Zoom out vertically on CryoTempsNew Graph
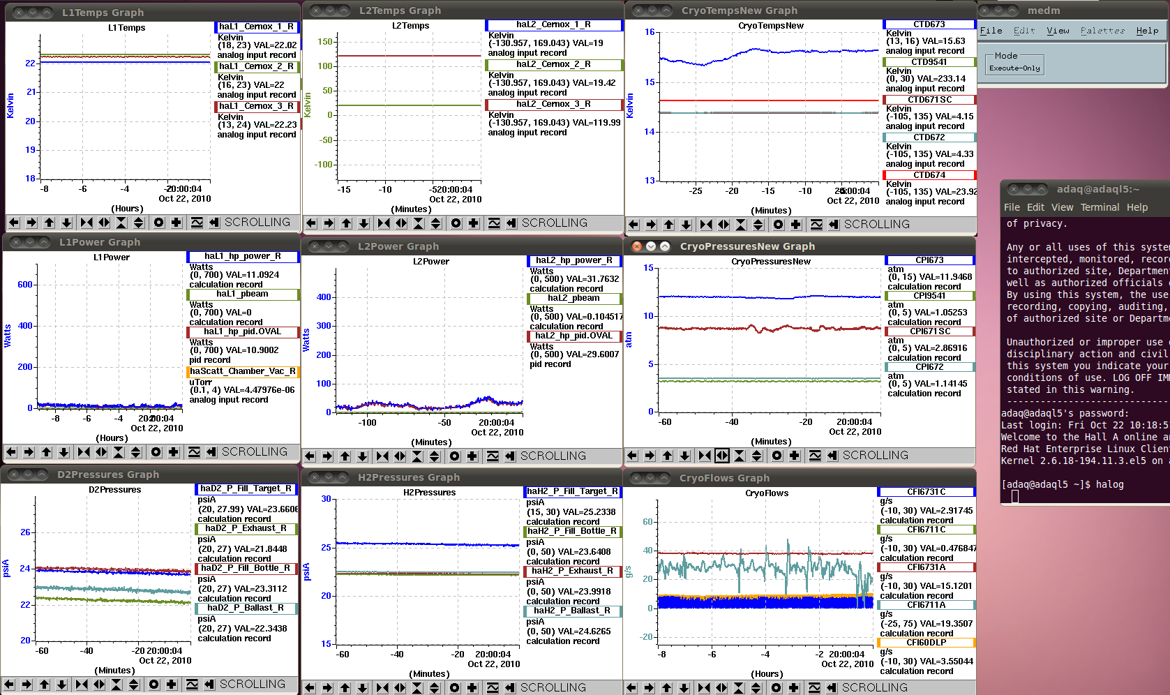 click(758, 225)
